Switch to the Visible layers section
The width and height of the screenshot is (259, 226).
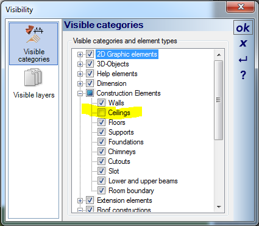pyautogui.click(x=34, y=84)
